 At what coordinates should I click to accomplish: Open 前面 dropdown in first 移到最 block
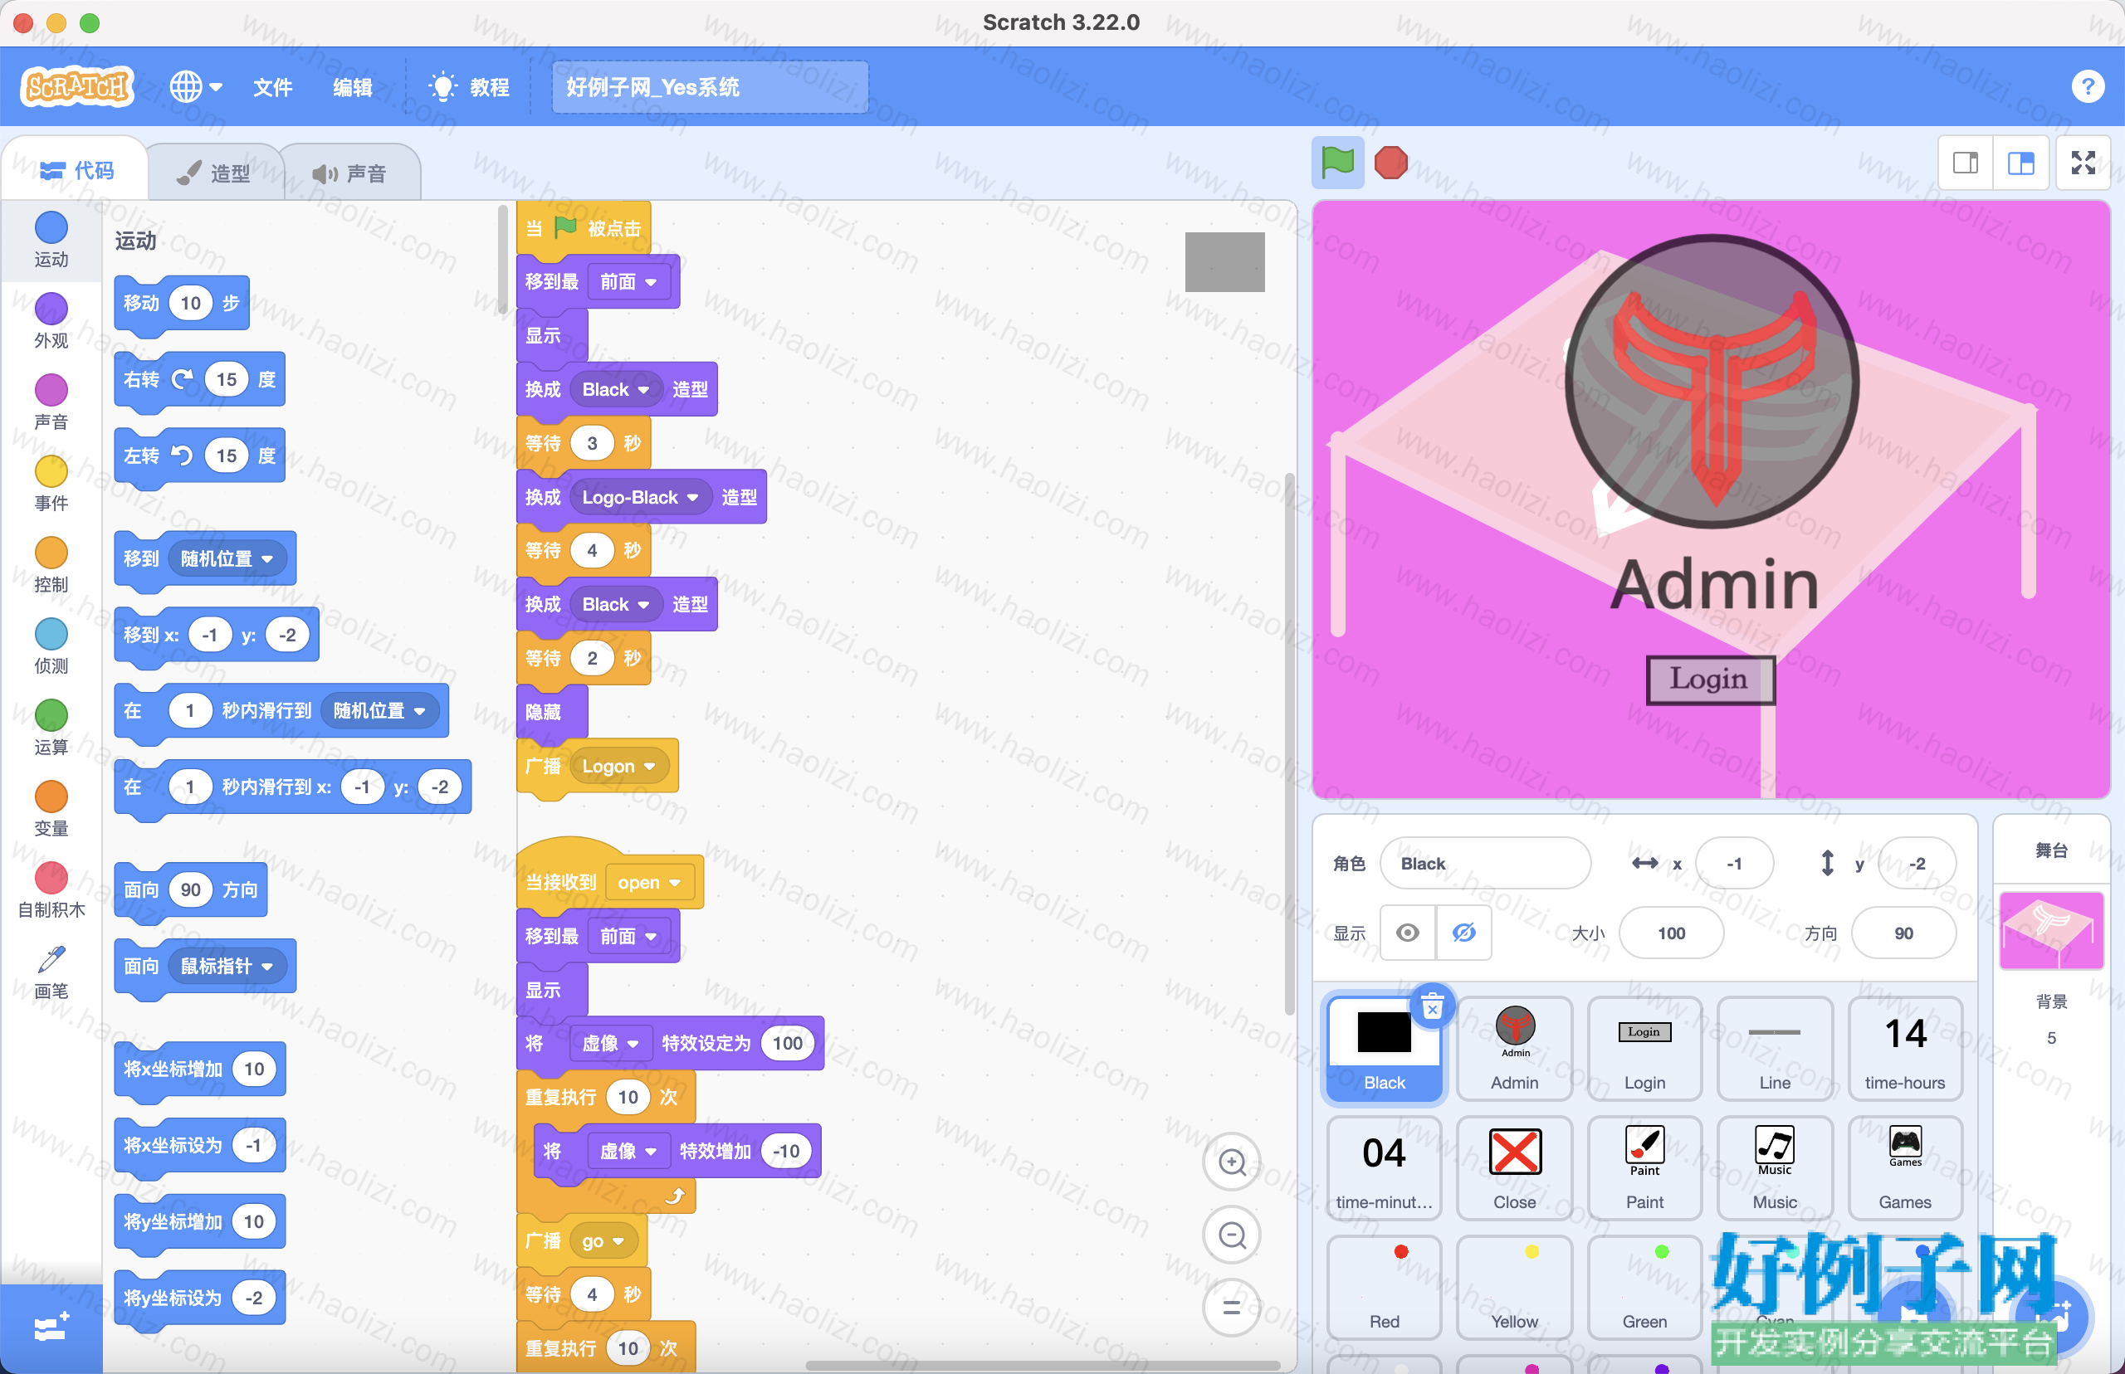point(628,282)
